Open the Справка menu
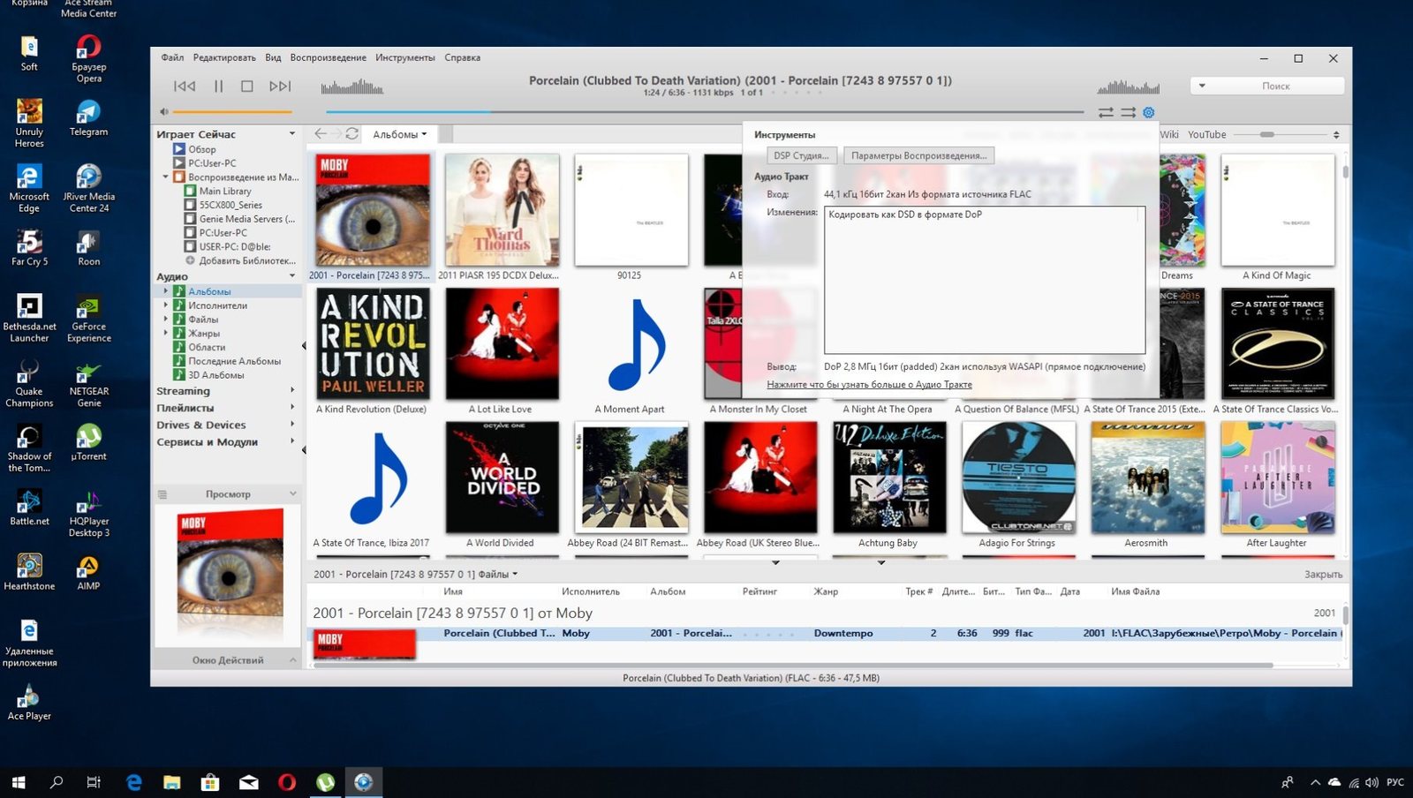This screenshot has width=1413, height=798. [x=462, y=57]
